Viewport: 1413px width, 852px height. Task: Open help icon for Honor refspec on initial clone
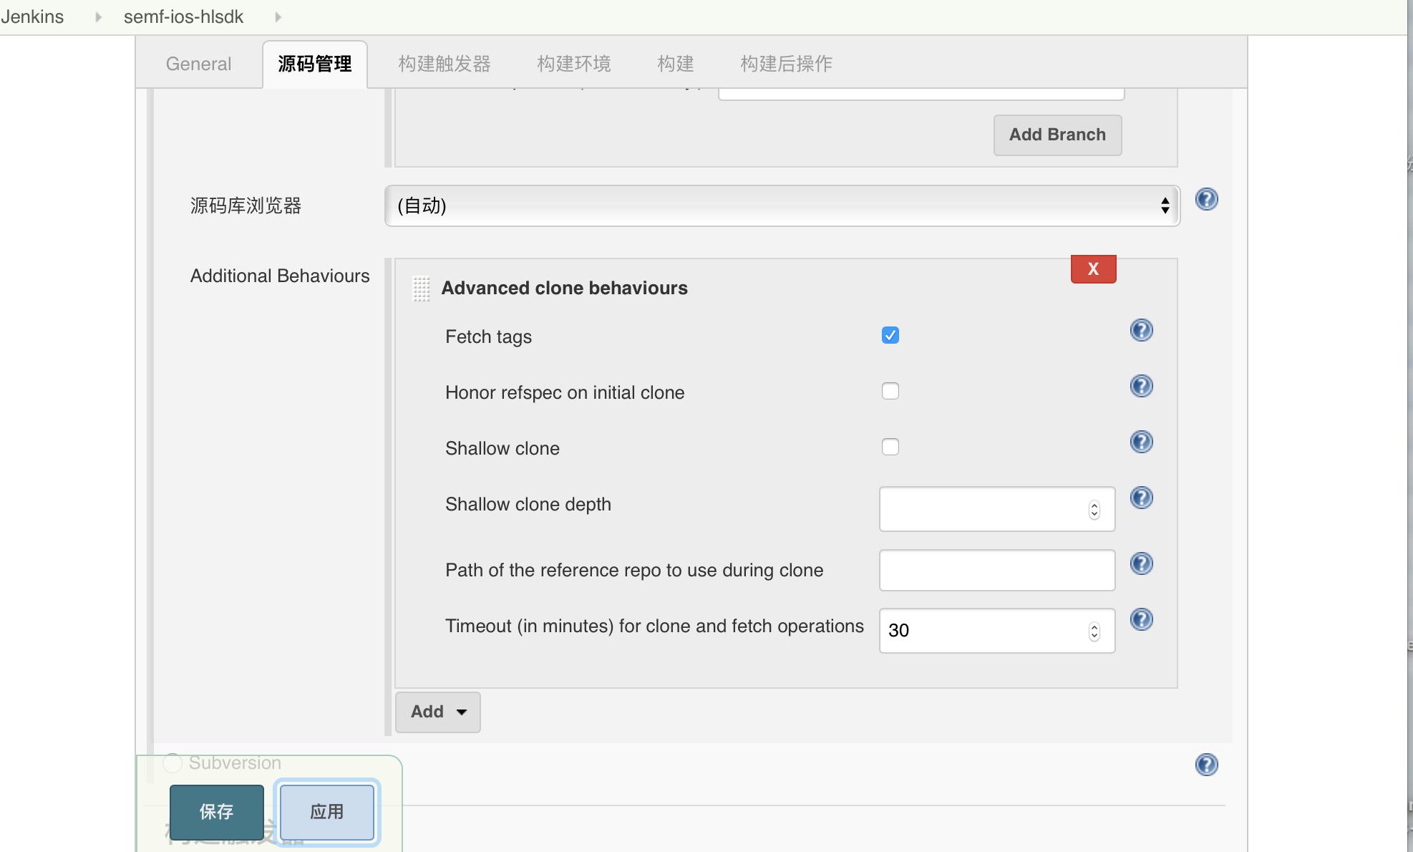point(1141,386)
